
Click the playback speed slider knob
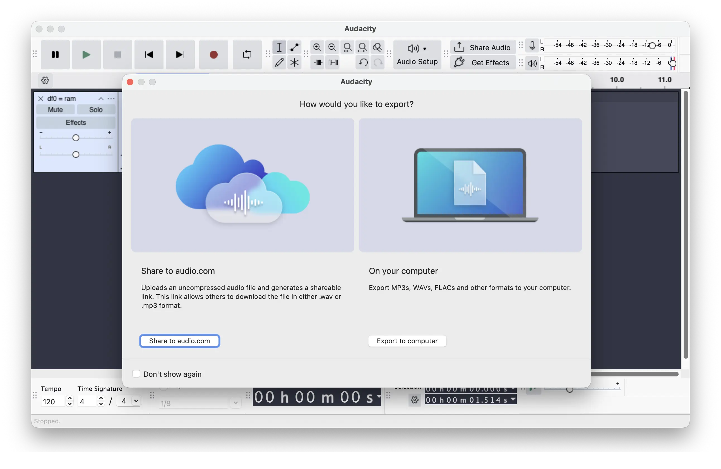(569, 390)
